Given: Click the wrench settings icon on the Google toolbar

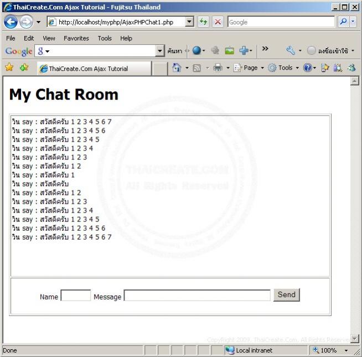Looking at the screenshot, I should pos(291,50).
